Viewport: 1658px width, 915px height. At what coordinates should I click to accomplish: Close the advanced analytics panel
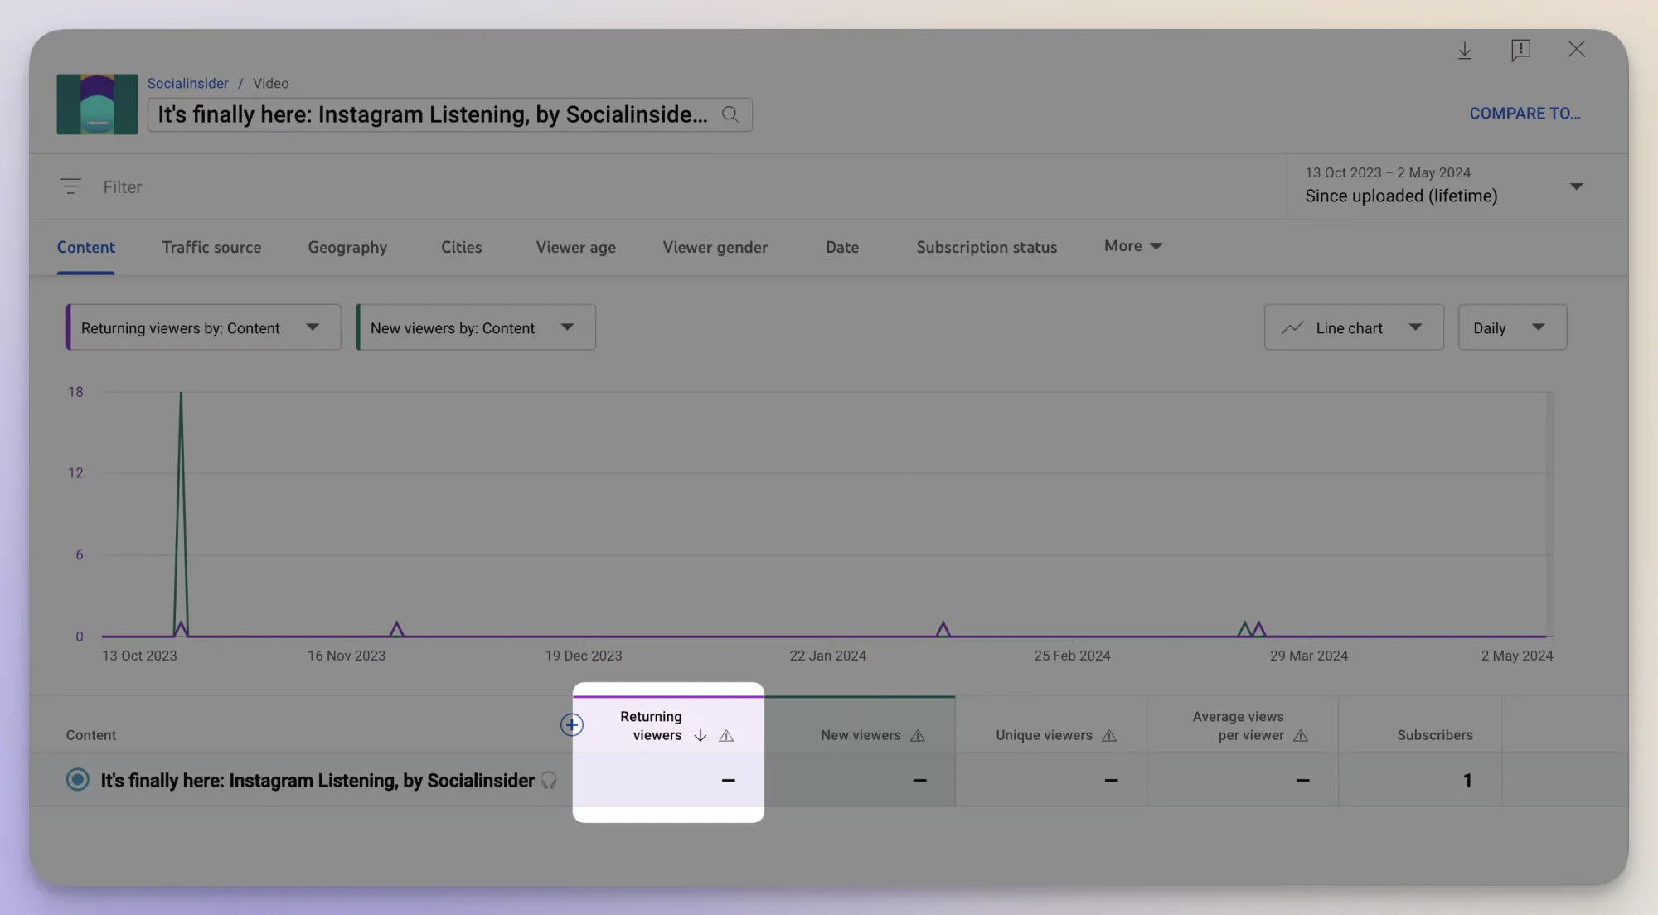point(1576,49)
